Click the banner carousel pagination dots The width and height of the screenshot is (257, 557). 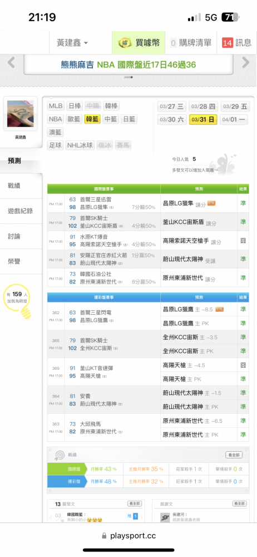tap(128, 77)
